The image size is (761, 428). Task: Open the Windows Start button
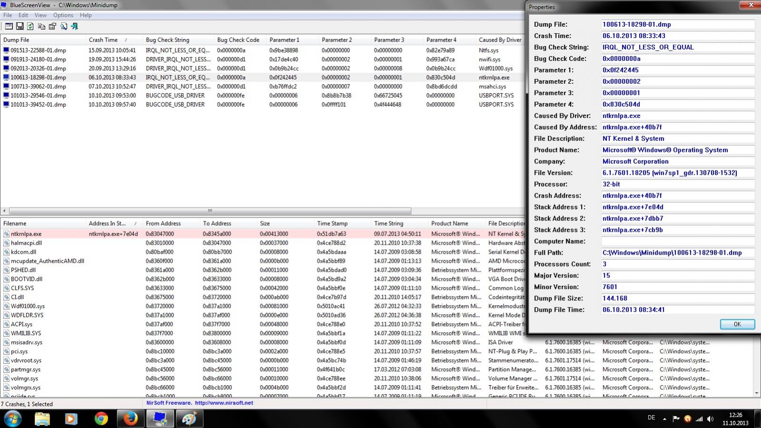click(x=13, y=419)
